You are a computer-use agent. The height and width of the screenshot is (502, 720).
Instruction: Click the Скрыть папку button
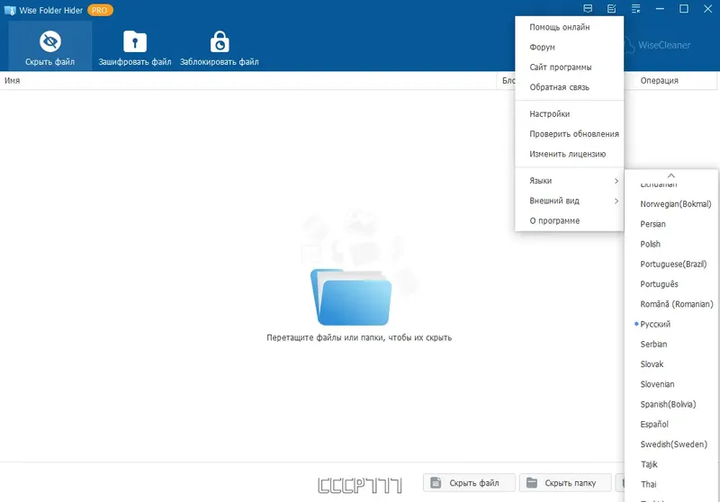point(565,483)
